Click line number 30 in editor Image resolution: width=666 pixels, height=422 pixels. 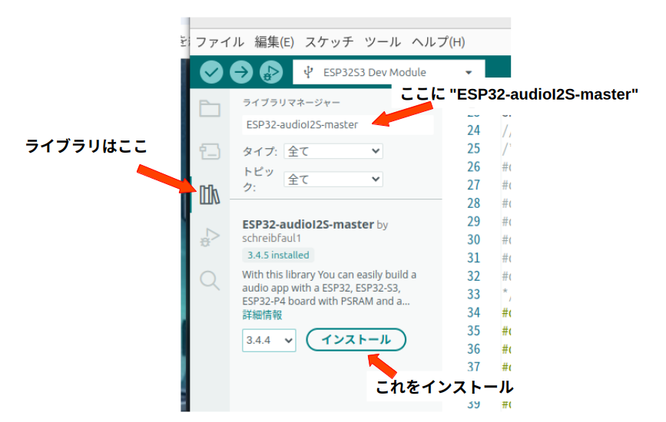coord(474,239)
